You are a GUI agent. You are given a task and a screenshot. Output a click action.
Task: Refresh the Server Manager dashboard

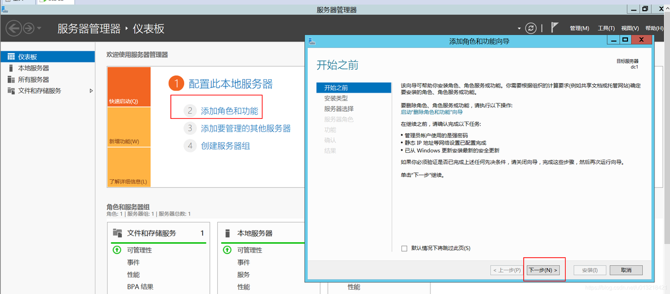[532, 28]
